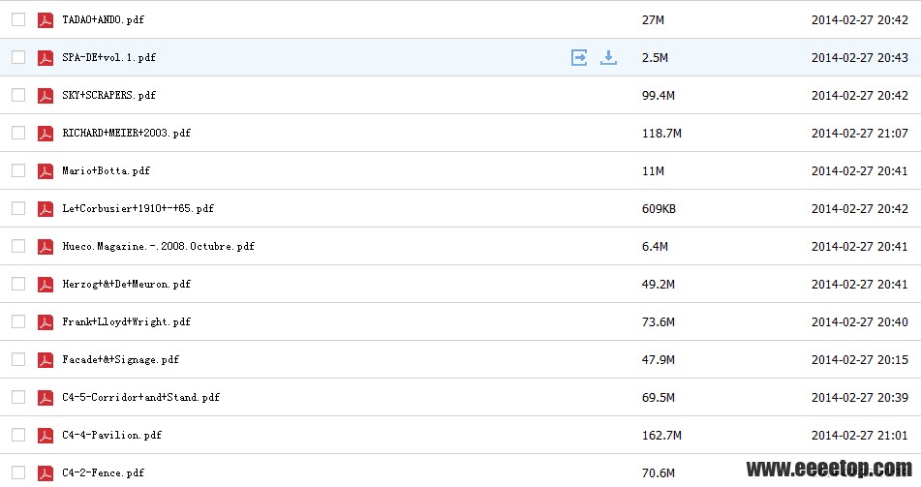Click the 118.7M file size value
The image size is (921, 487).
pyautogui.click(x=661, y=134)
